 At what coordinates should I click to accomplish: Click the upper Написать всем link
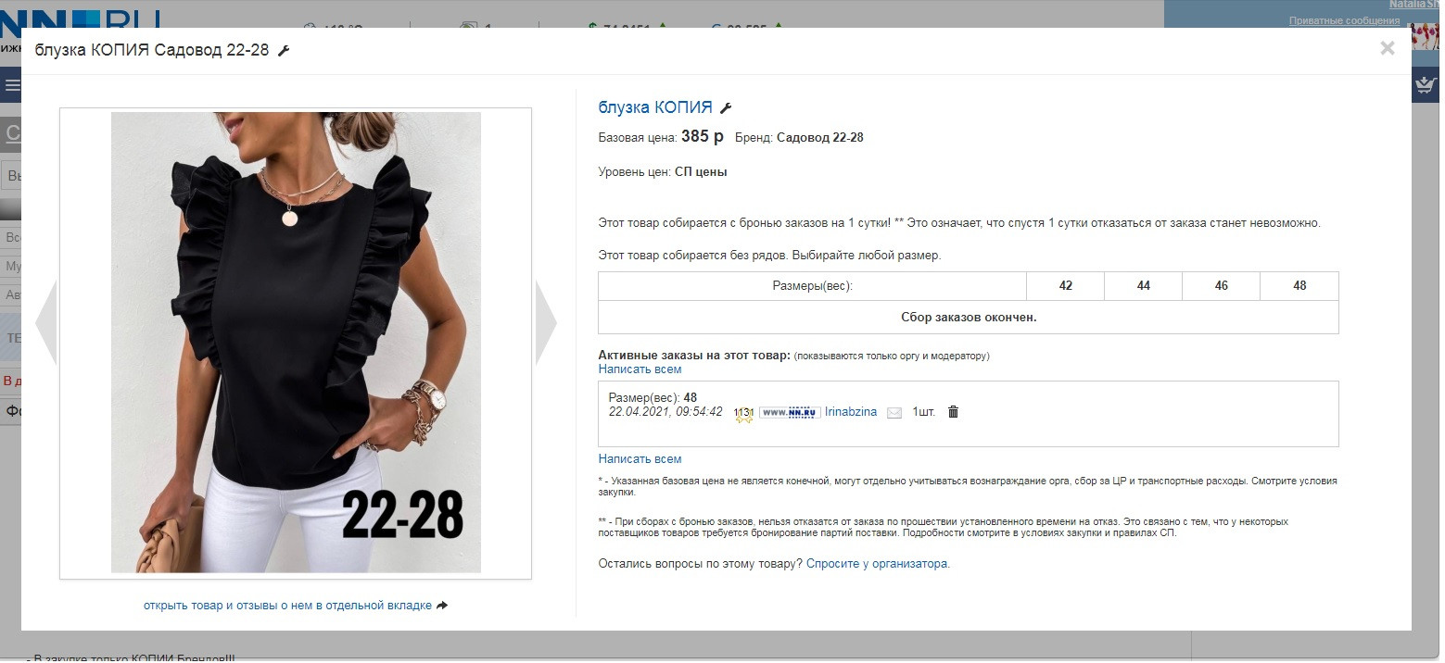click(640, 369)
